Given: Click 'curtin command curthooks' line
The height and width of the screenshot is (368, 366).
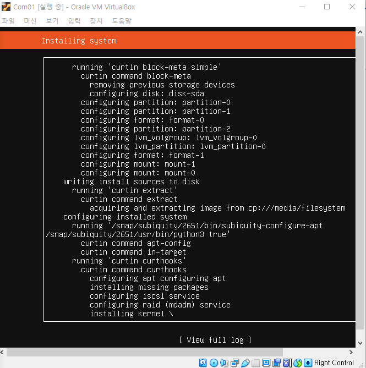Looking at the screenshot, I should (x=134, y=270).
